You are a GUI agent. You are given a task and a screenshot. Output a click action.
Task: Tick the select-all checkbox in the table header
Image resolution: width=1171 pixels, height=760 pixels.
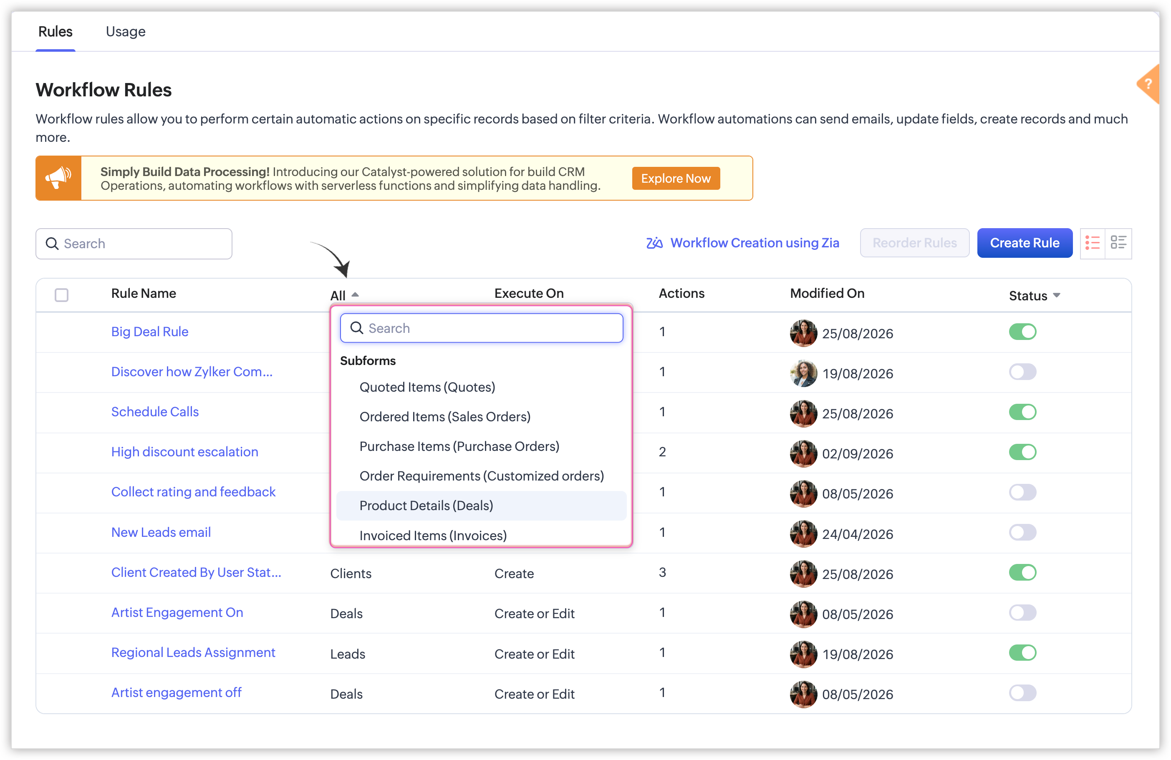point(61,294)
